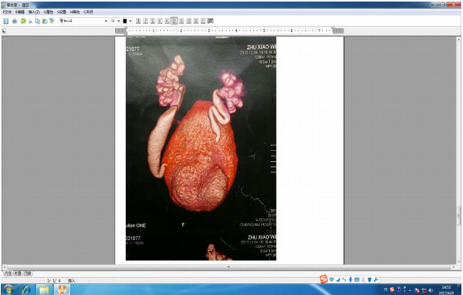This screenshot has width=463, height=295.
Task: Click the Print icon in the toolbar
Action: coord(14,21)
